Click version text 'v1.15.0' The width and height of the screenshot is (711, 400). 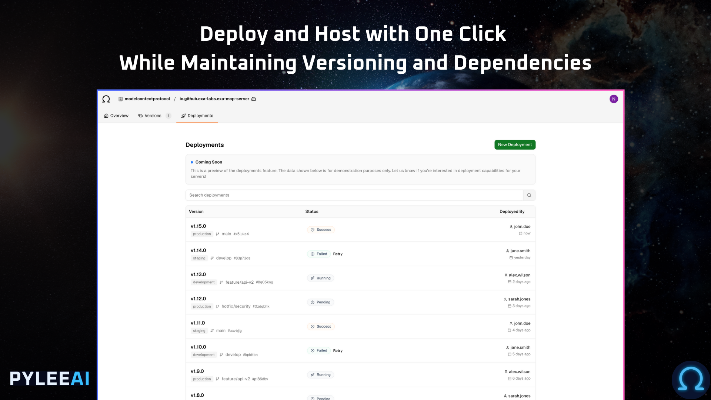198,226
